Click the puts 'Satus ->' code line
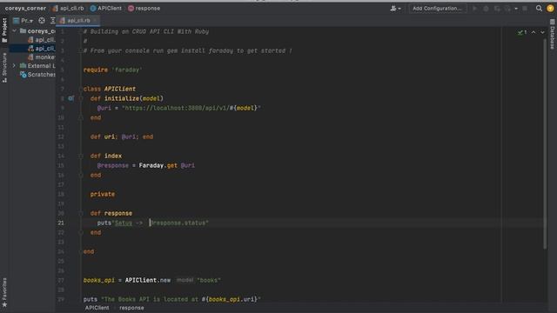 point(153,223)
